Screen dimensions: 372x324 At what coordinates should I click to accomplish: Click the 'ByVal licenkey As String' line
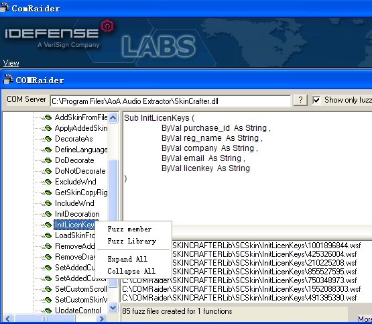206,168
